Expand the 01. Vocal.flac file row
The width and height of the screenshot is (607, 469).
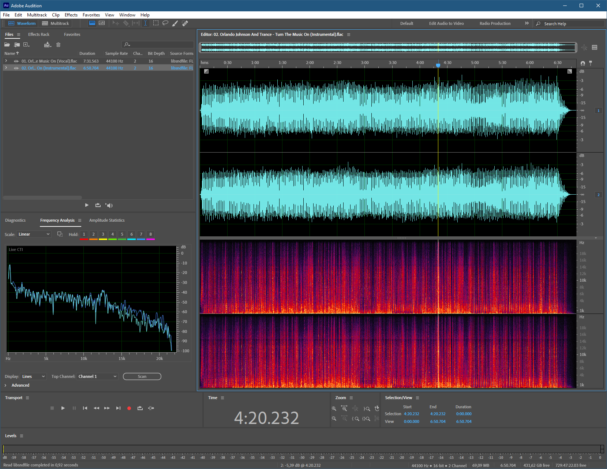click(x=6, y=61)
